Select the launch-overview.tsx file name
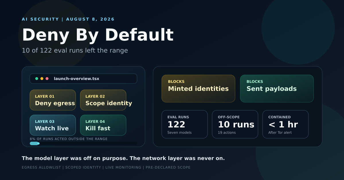 [x=77, y=79]
